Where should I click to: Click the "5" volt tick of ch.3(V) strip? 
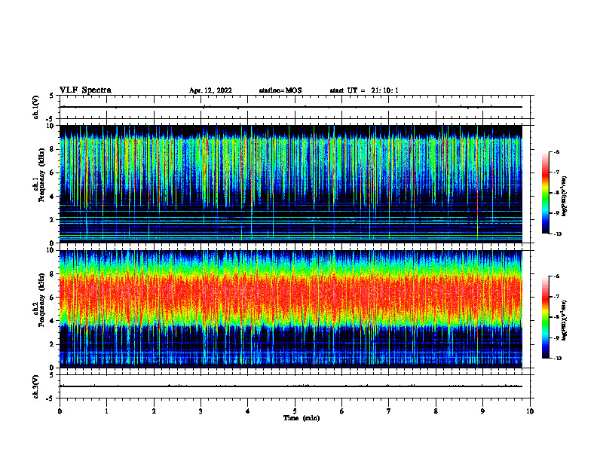pyautogui.click(x=51, y=375)
